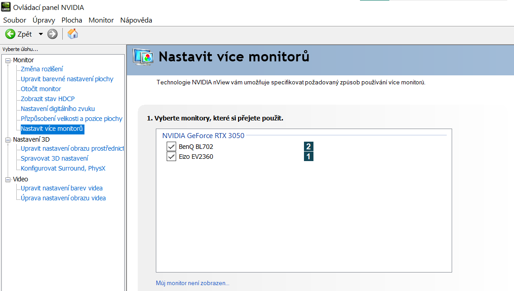The image size is (514, 291).
Task: Uncheck the Eizo EV2360 checkbox
Action: coord(171,157)
